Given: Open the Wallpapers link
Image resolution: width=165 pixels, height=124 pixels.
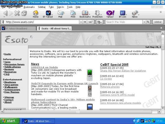Looking at the screenshot, I should point(11,87).
